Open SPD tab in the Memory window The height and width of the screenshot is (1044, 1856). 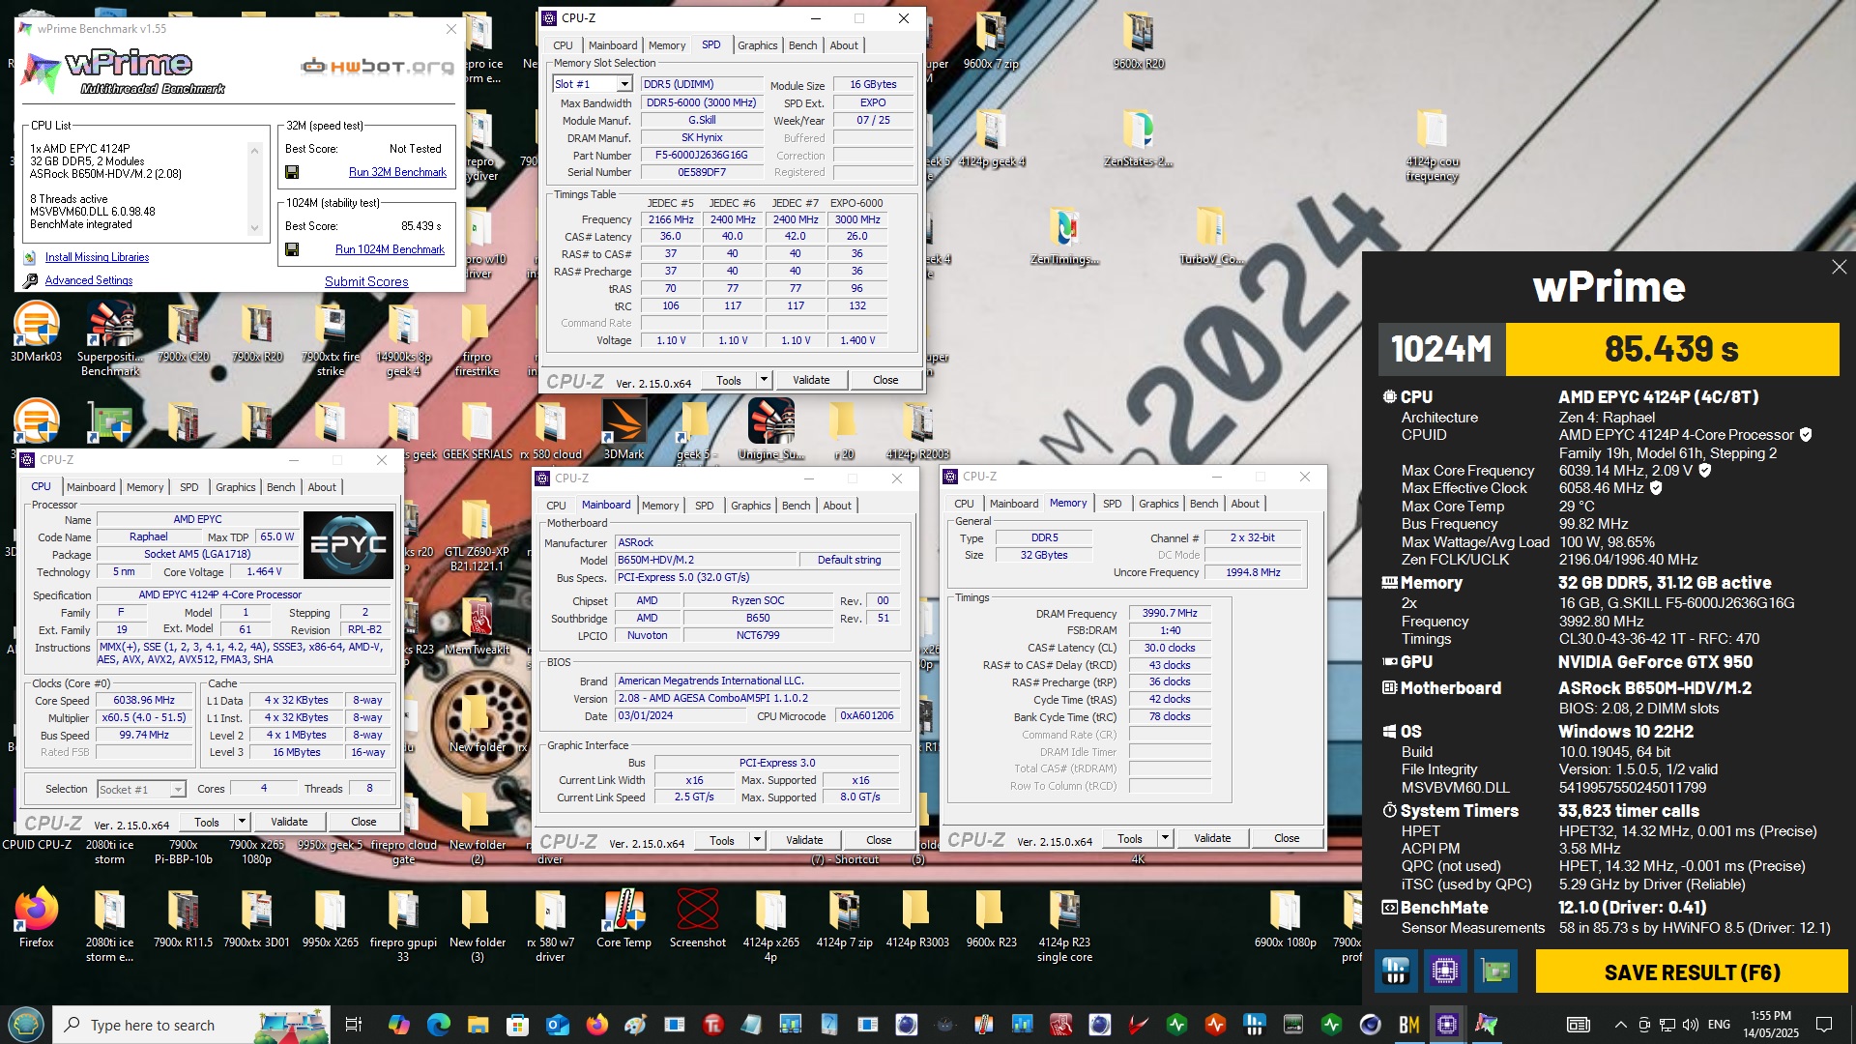tap(1113, 504)
